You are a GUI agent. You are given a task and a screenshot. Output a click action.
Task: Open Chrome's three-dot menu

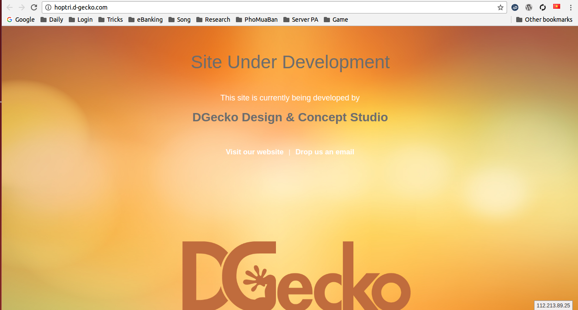pos(571,7)
